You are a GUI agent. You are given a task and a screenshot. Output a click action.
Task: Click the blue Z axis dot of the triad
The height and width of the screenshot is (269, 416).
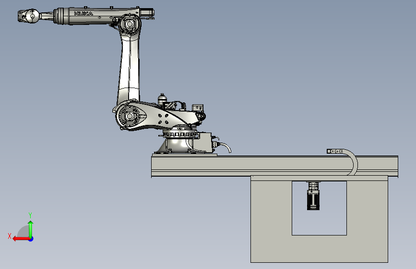(x=31, y=239)
